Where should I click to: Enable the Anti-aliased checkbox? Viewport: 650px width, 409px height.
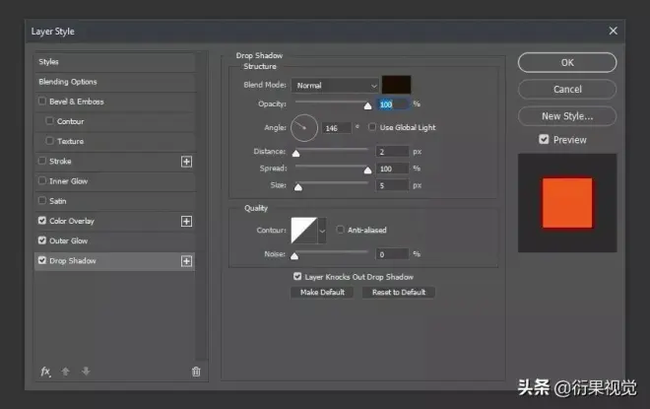[x=340, y=230]
